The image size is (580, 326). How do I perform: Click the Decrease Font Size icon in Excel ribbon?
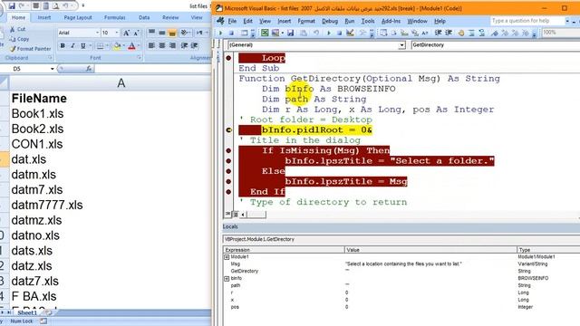pyautogui.click(x=136, y=33)
